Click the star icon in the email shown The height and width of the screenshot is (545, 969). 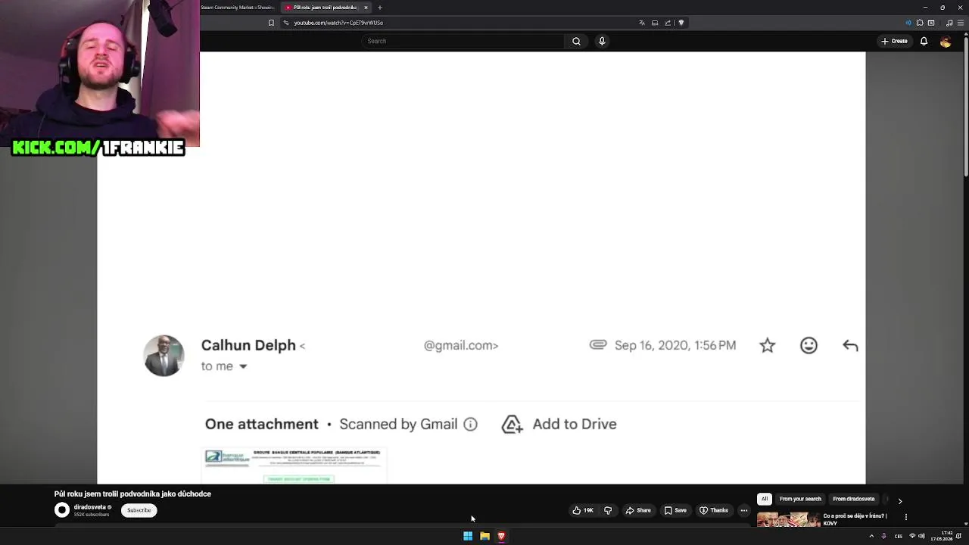[768, 345]
